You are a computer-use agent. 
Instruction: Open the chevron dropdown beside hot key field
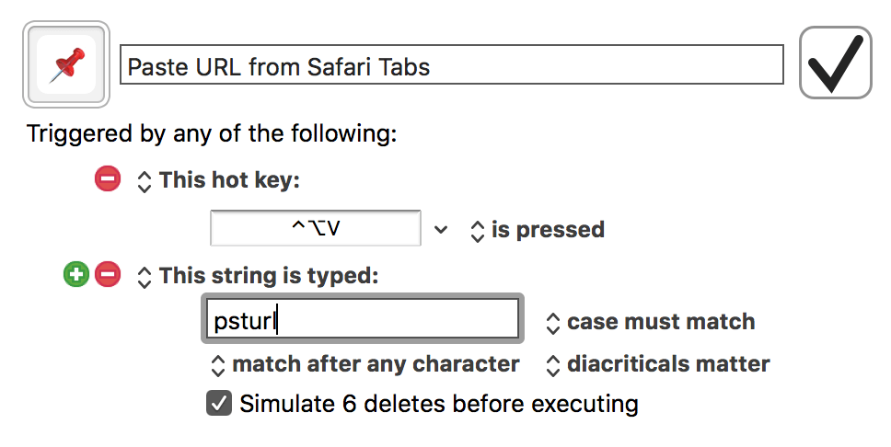click(441, 229)
